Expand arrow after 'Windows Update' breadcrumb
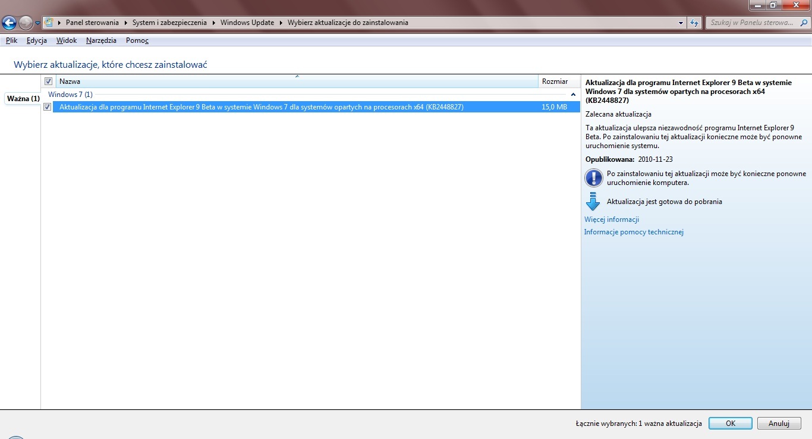 tap(281, 23)
